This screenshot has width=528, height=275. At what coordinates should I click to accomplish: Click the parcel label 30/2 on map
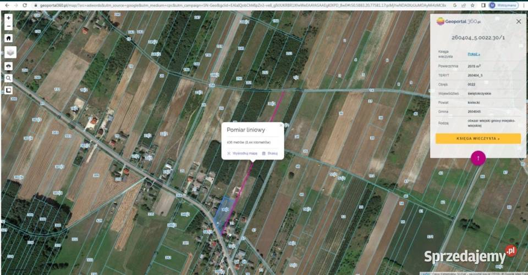tap(271, 104)
